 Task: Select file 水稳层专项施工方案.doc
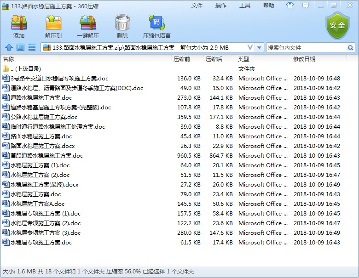point(174,242)
